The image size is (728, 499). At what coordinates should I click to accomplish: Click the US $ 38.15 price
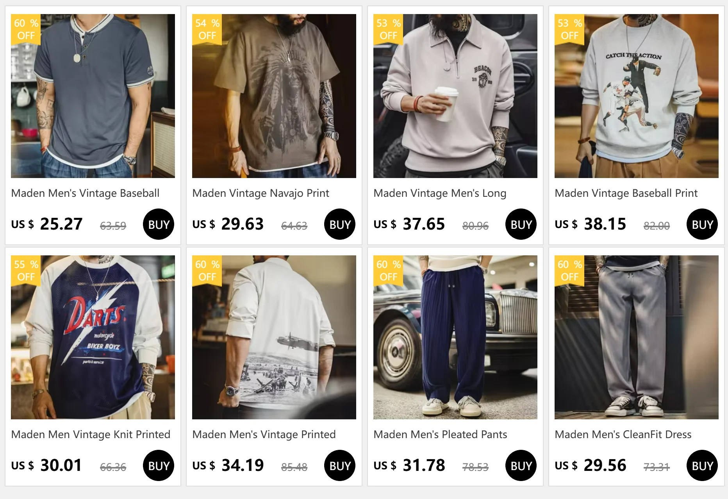590,224
